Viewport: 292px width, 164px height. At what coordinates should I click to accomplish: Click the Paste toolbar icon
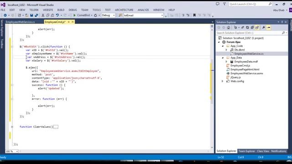click(x=52, y=15)
